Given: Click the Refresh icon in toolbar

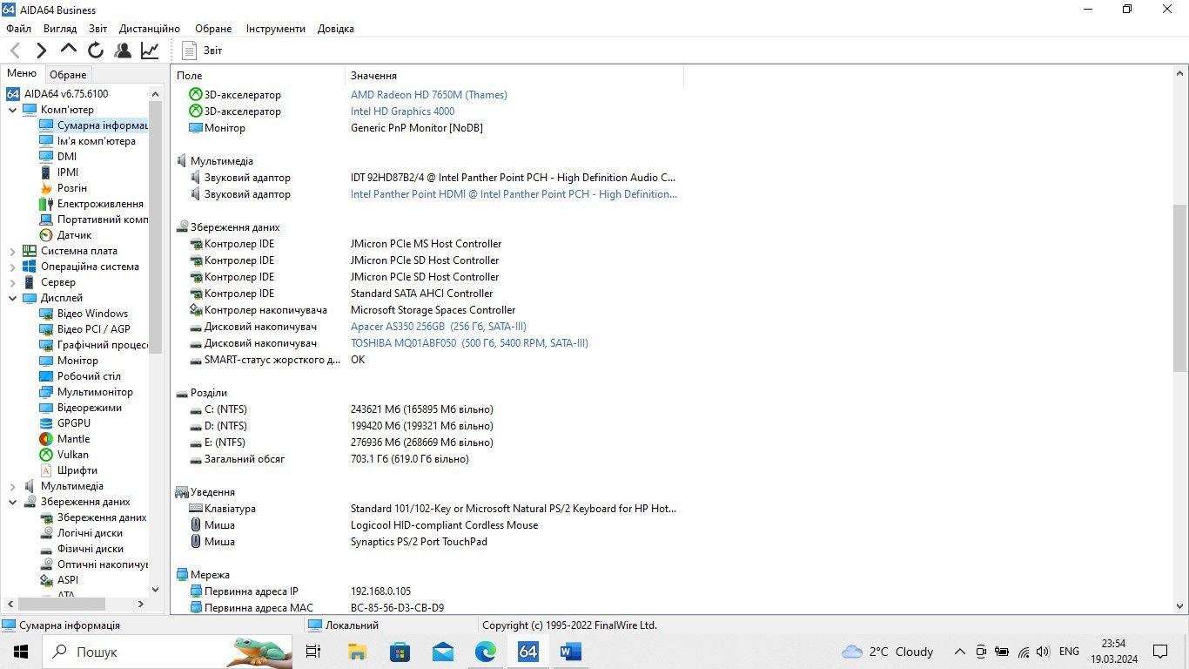Looking at the screenshot, I should pos(96,51).
